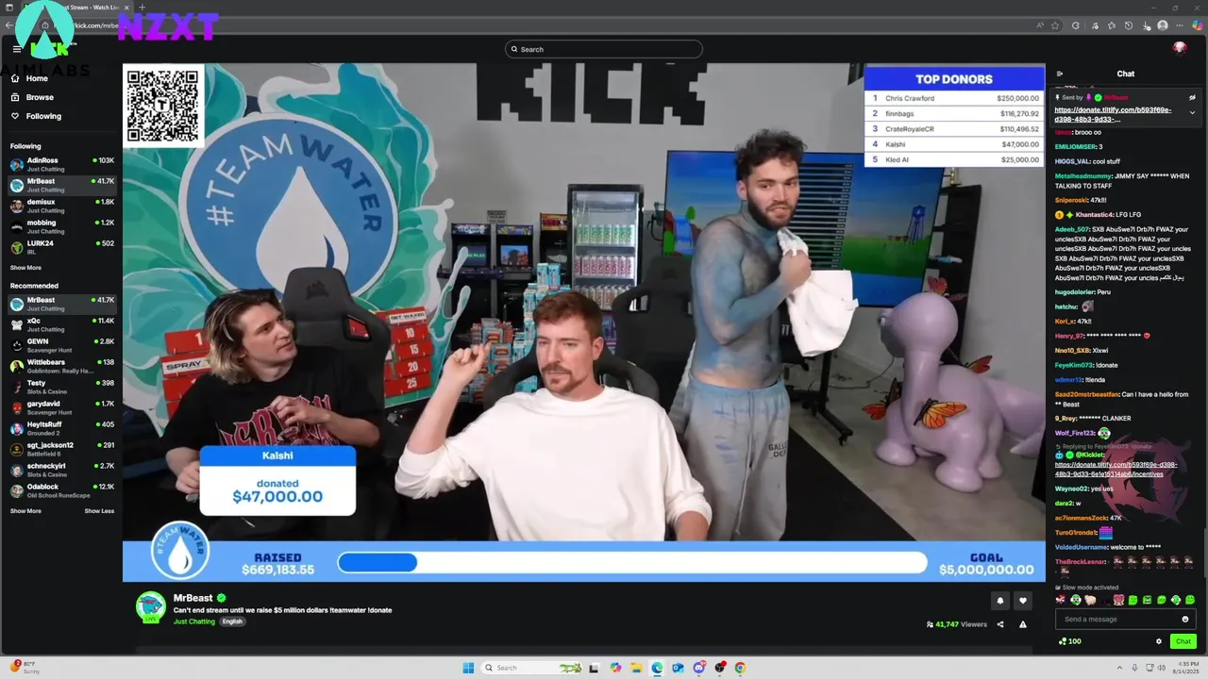The image size is (1208, 679).
Task: Open browser Settings and more menu
Action: pos(1180,25)
